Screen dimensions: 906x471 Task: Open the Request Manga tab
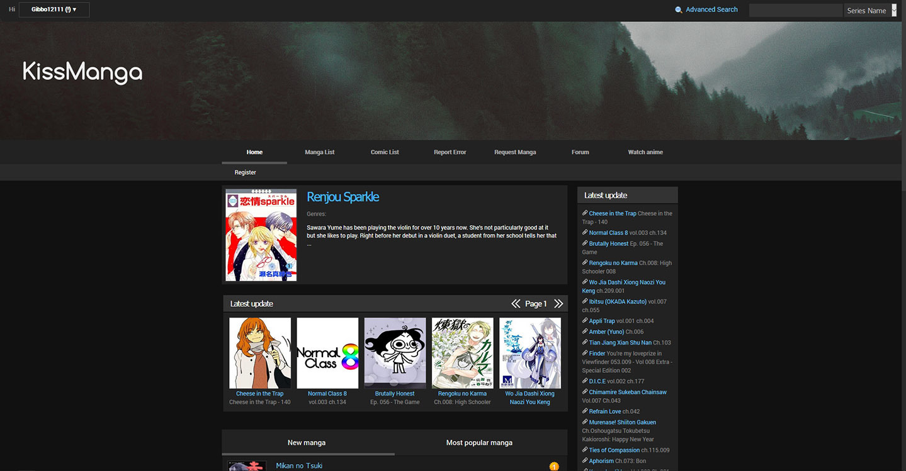click(515, 152)
